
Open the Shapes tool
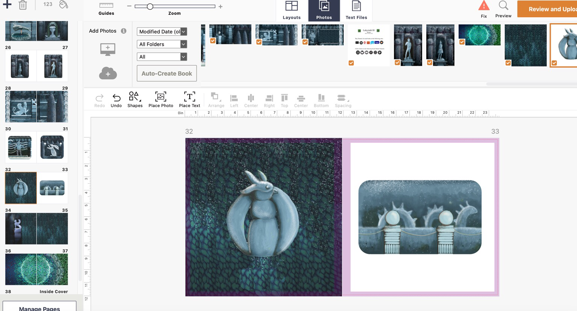pyautogui.click(x=135, y=100)
